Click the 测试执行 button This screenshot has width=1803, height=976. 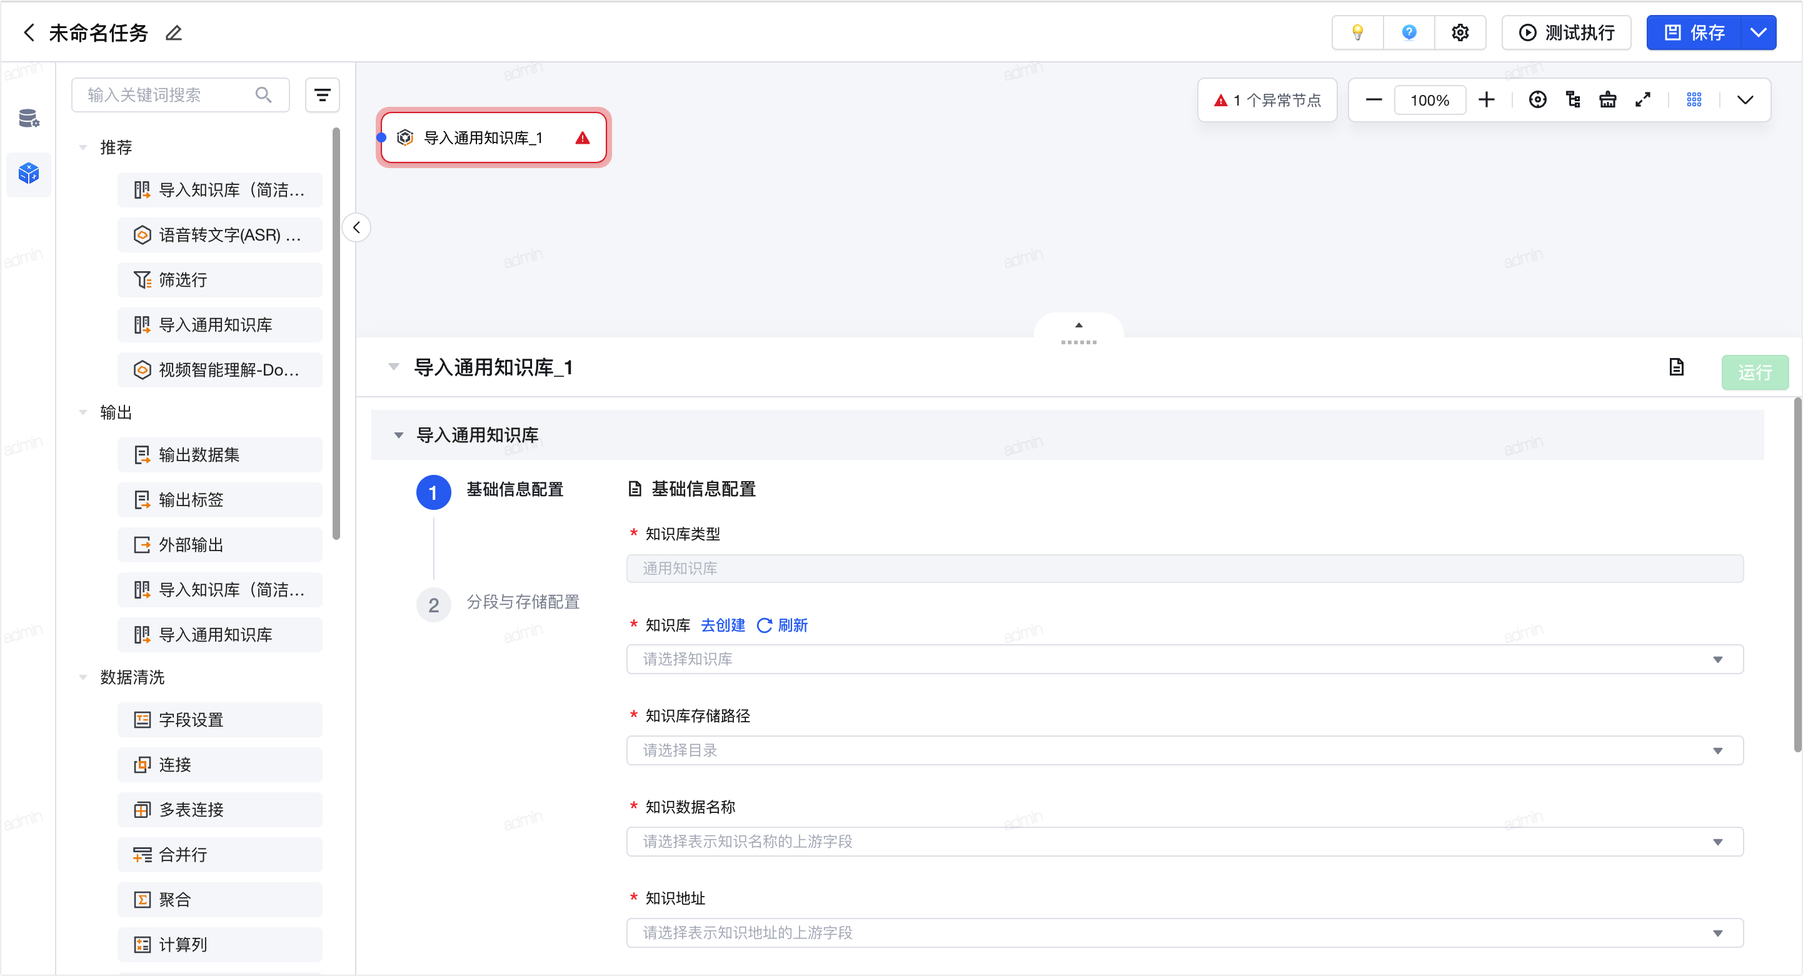point(1565,32)
